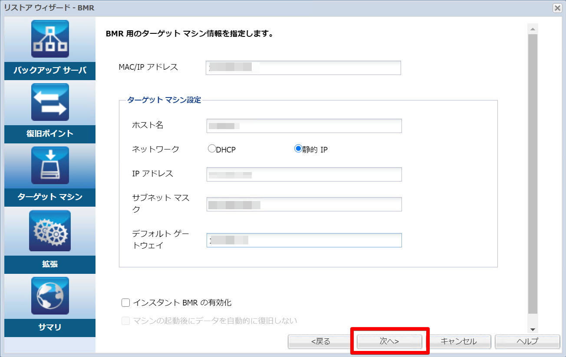The width and height of the screenshot is (566, 357).
Task: Click the サマリ globe icon
Action: tap(50, 296)
